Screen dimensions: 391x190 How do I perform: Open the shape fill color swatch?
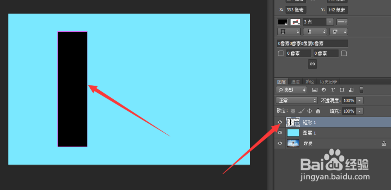[283, 22]
